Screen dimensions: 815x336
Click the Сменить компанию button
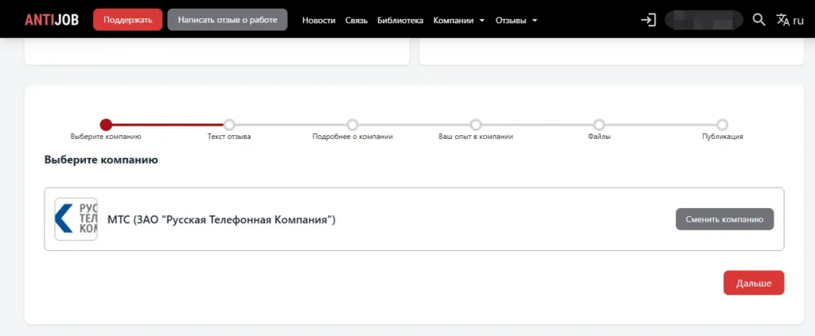(x=724, y=218)
